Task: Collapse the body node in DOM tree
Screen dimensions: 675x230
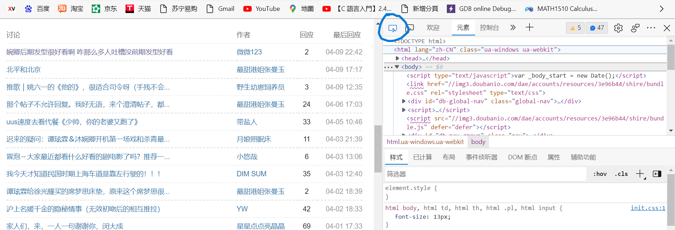Action: coord(397,67)
